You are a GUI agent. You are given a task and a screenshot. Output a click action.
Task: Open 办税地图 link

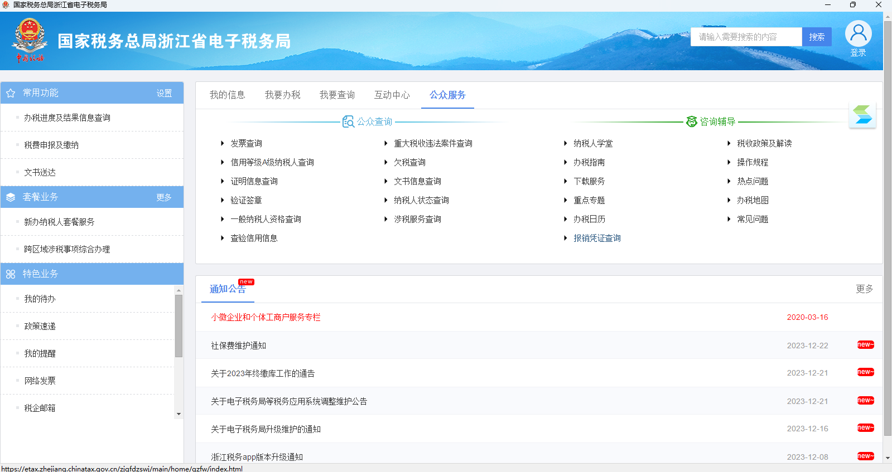coord(753,200)
